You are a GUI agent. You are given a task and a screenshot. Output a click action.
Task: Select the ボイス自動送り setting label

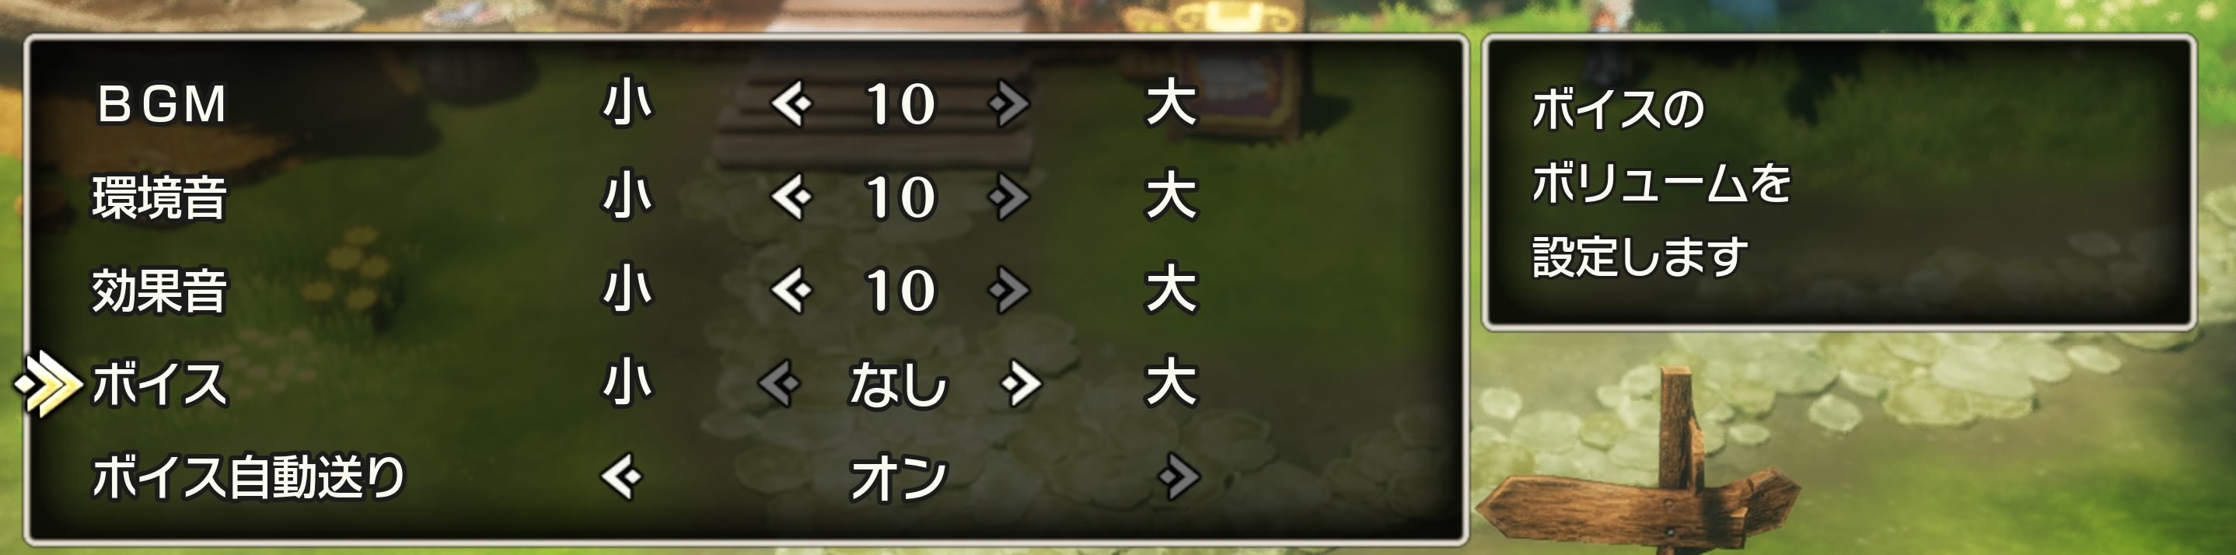click(249, 477)
